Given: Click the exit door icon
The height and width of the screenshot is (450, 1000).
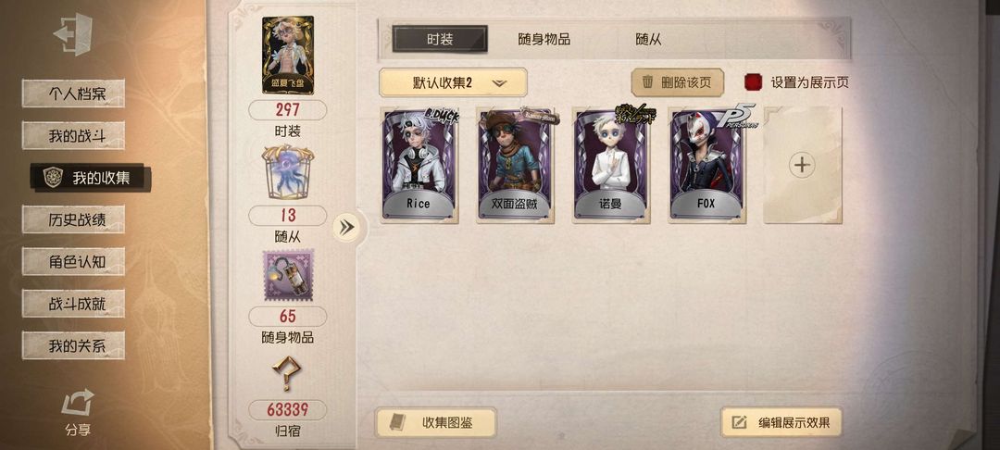Looking at the screenshot, I should [73, 33].
